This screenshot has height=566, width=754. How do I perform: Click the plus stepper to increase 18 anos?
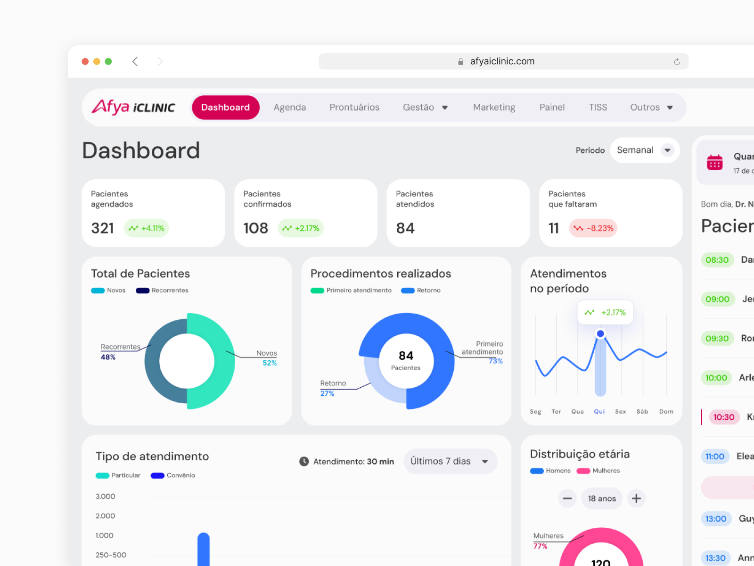[636, 498]
